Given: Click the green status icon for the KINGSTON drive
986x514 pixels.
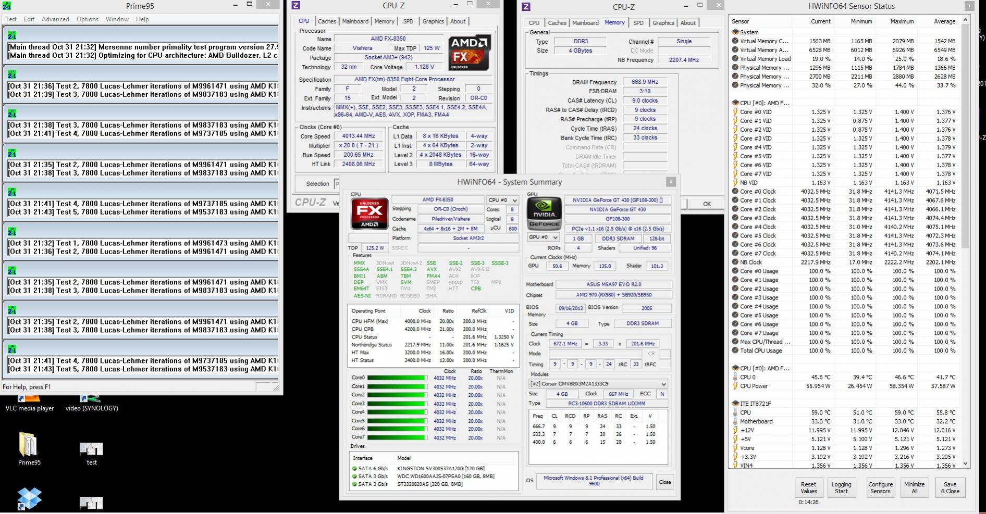Looking at the screenshot, I should tap(355, 469).
